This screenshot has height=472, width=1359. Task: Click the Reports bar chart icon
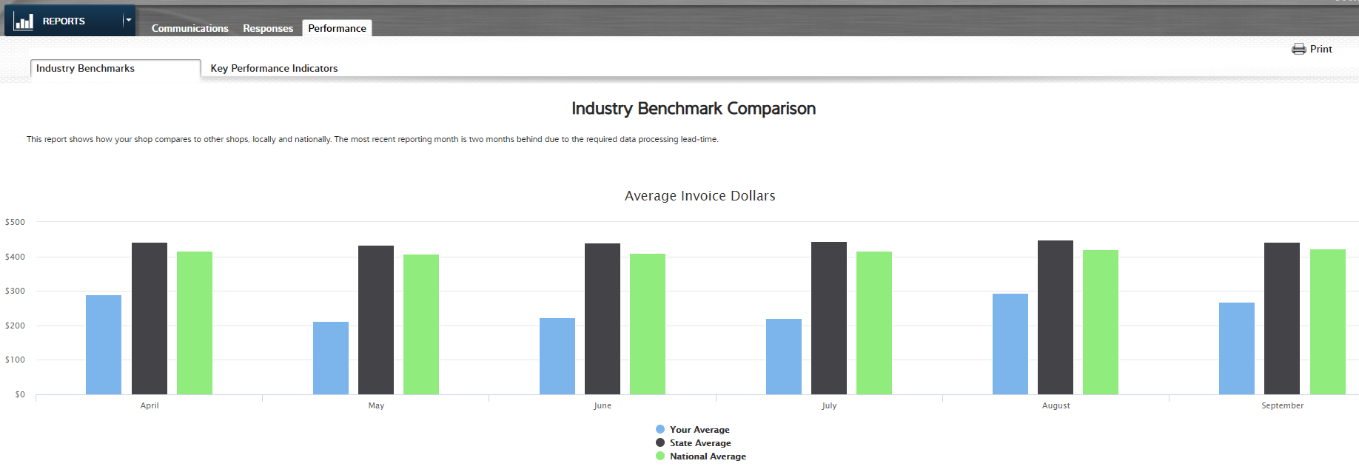coord(24,21)
